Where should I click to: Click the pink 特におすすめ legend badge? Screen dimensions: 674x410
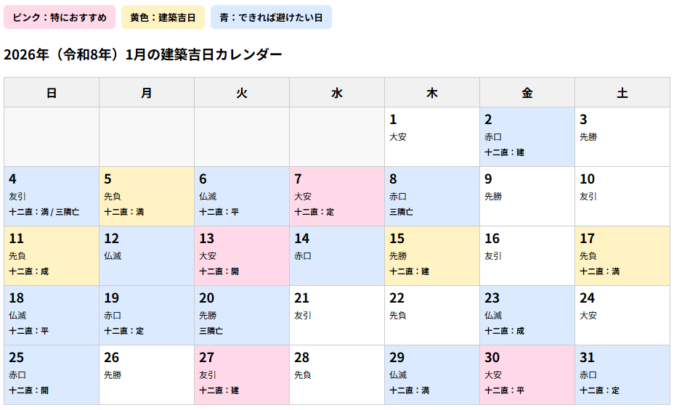coord(60,17)
